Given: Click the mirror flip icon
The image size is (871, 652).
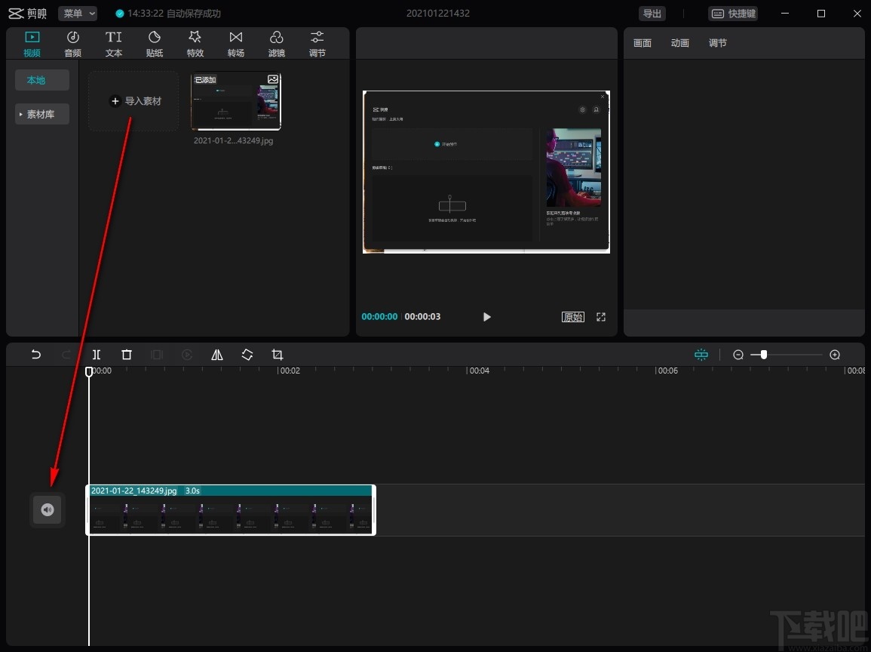Looking at the screenshot, I should pos(217,355).
